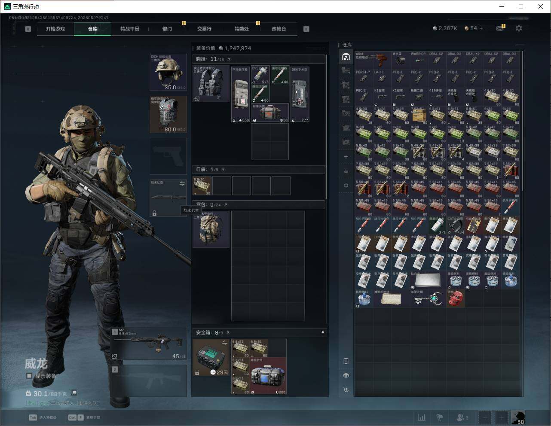
Task: Open the mail envelope icon
Action: [x=499, y=28]
